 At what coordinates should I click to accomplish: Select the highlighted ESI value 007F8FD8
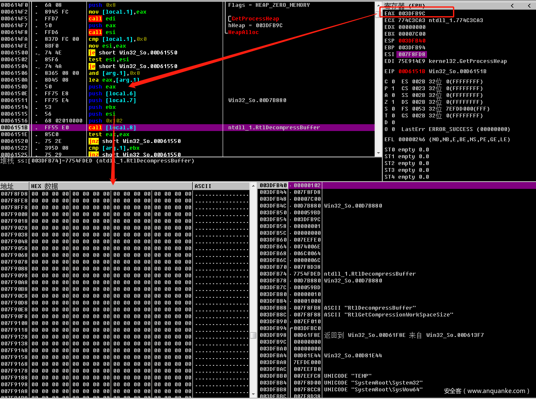[411, 54]
